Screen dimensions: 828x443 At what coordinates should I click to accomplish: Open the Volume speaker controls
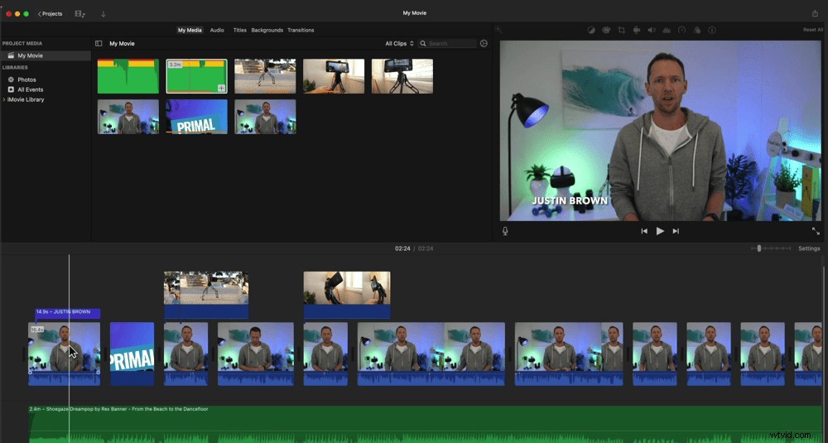coord(652,30)
